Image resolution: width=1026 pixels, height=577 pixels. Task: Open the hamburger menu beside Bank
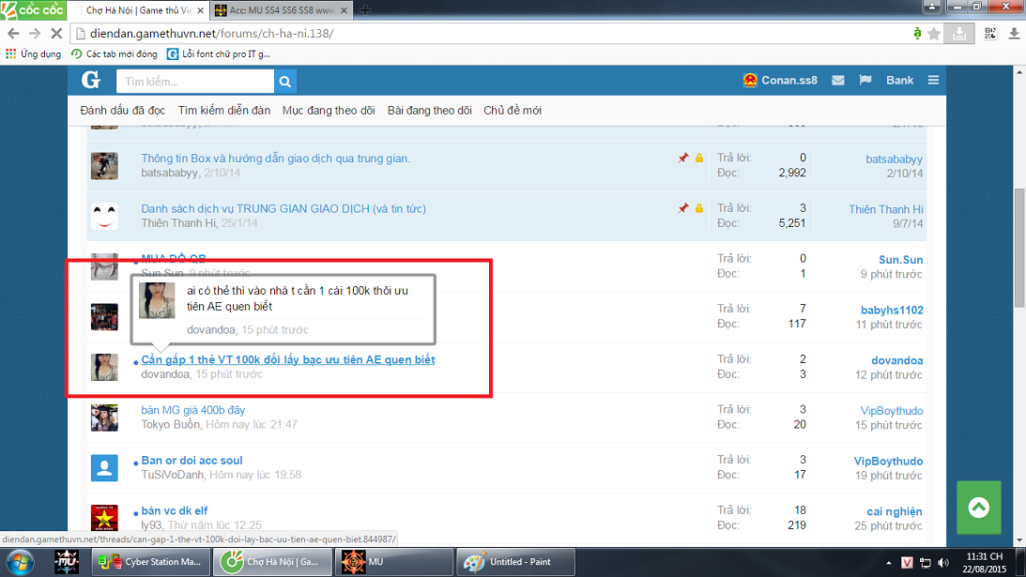[933, 81]
